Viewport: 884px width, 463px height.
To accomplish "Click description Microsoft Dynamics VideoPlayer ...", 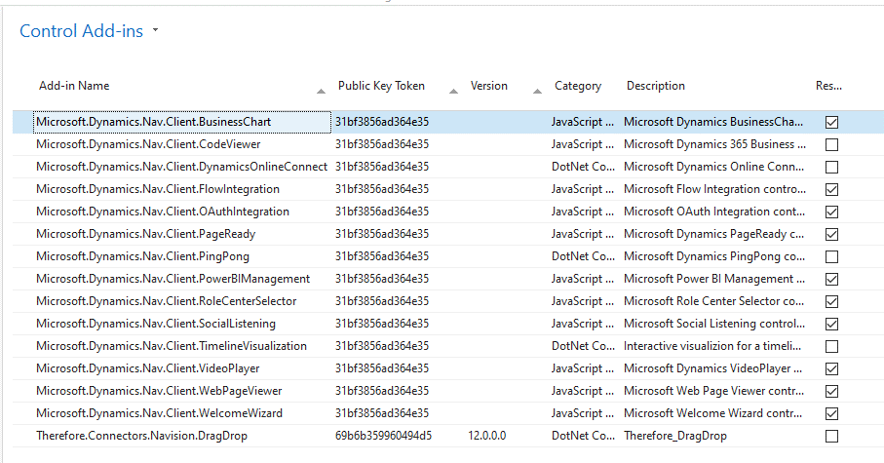I will [x=712, y=368].
